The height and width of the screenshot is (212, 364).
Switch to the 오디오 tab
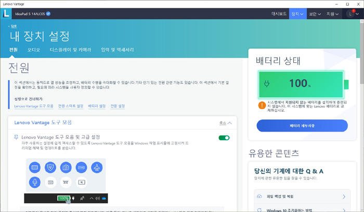click(x=34, y=50)
